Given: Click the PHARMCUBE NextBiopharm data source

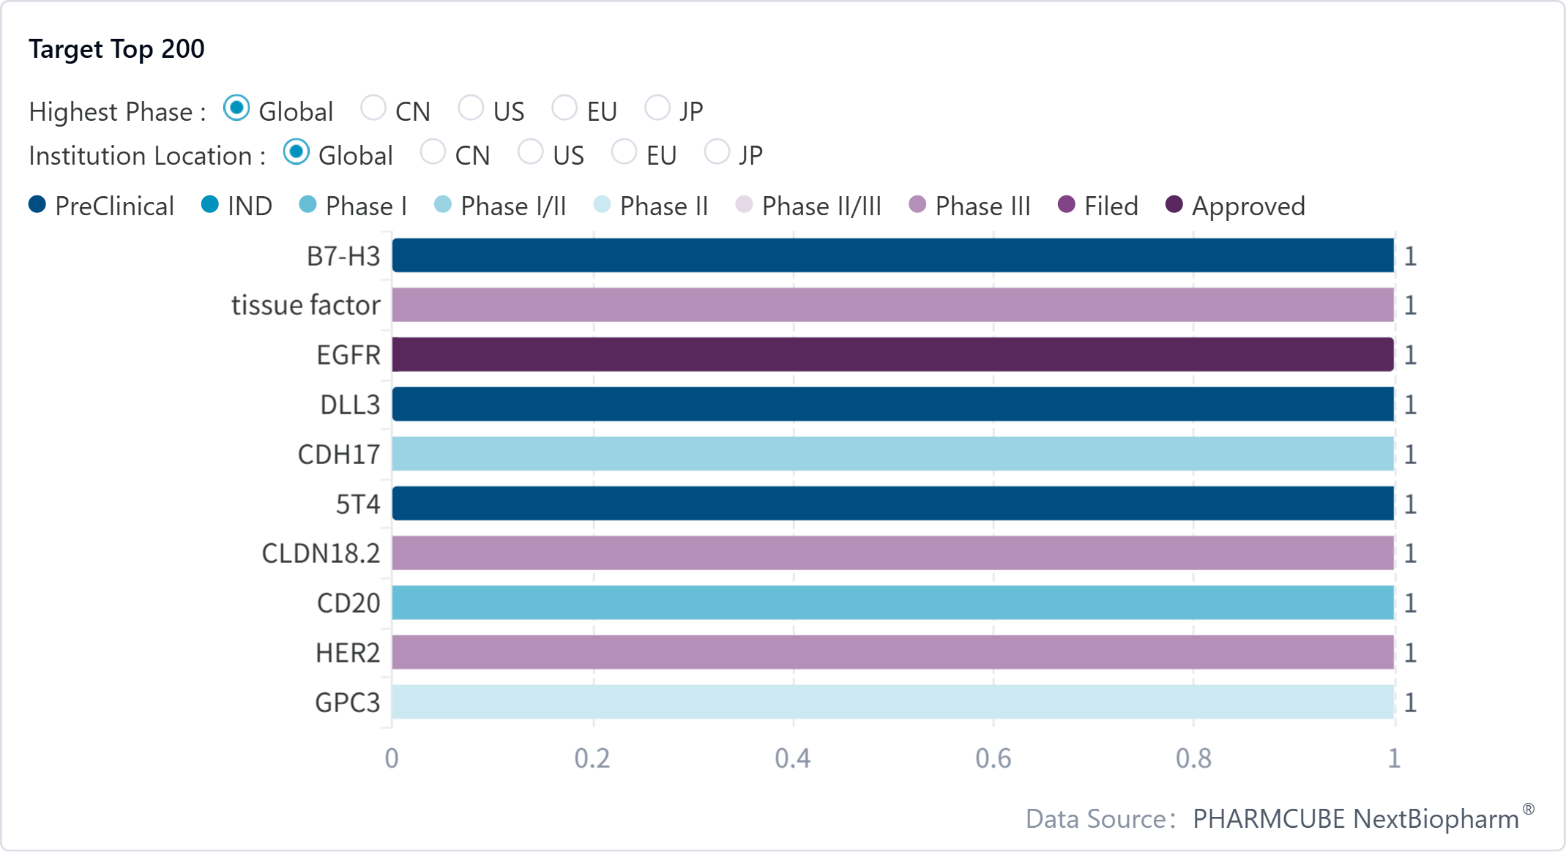Looking at the screenshot, I should 1355,818.
